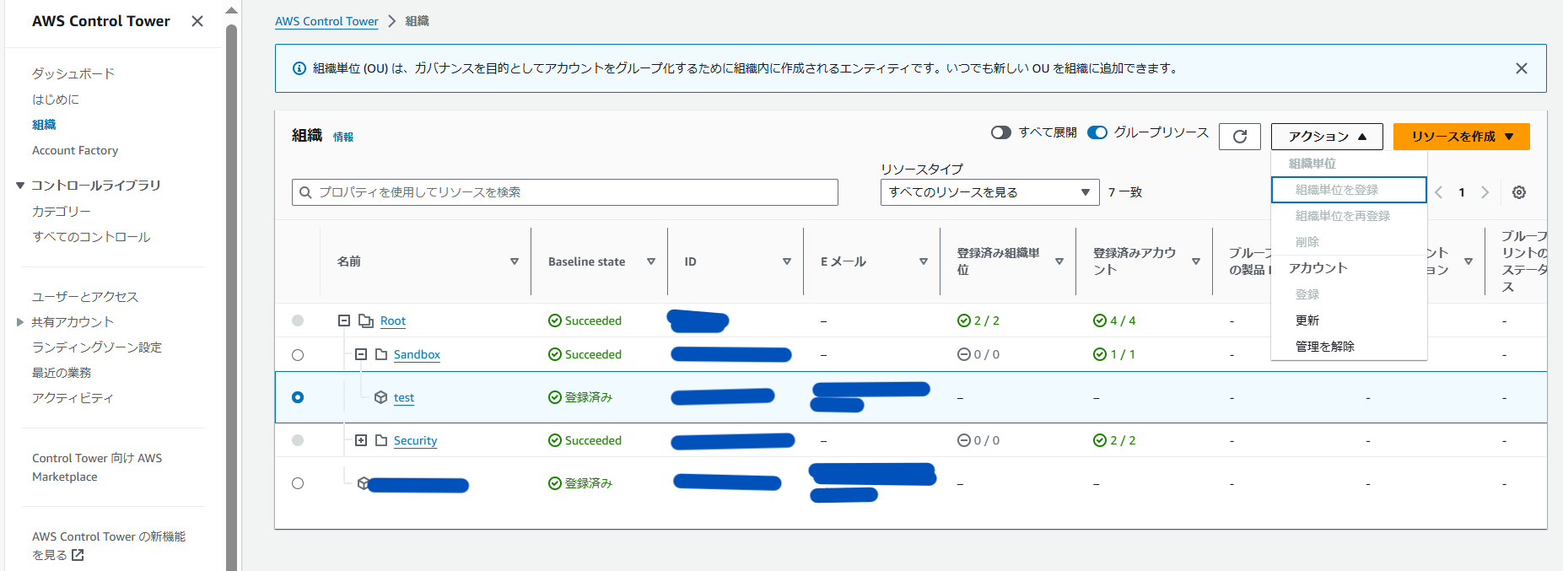Choose 削除 from the action menu
The image size is (1563, 571).
coord(1349,242)
